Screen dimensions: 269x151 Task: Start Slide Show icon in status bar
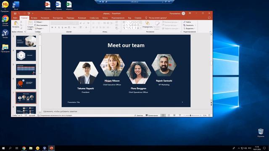180,115
